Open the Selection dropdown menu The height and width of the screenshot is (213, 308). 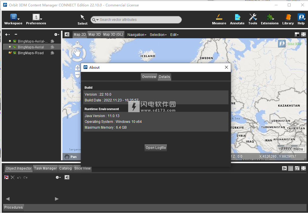pos(158,35)
